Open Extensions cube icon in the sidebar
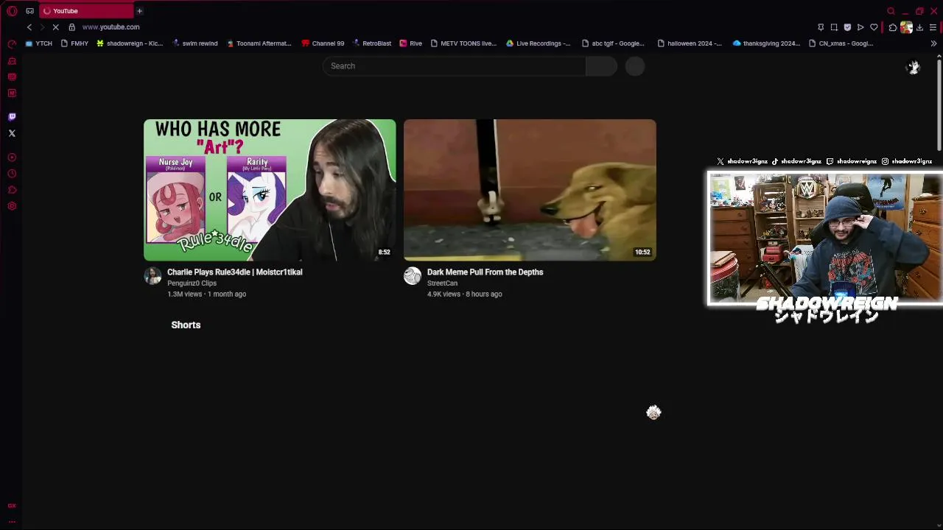 [12, 190]
